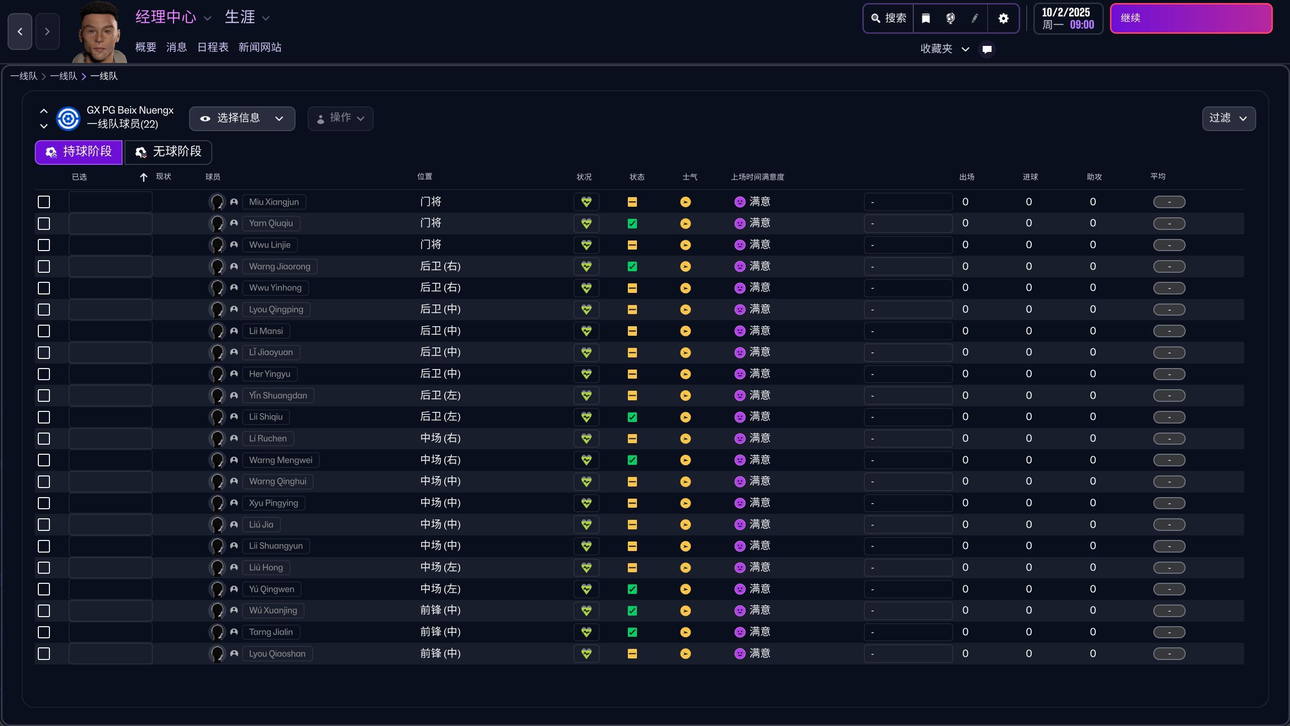Open the 选择信息 dropdown

pyautogui.click(x=242, y=118)
